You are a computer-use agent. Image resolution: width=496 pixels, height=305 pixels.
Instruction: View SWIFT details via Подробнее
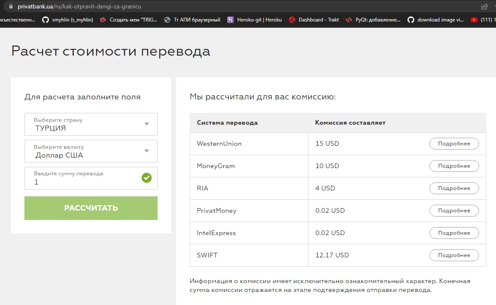(x=454, y=255)
